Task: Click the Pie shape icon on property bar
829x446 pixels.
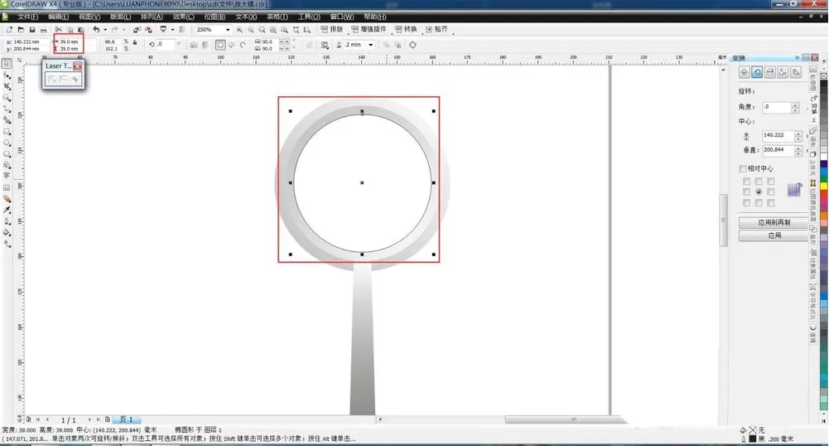Action: pyautogui.click(x=232, y=45)
